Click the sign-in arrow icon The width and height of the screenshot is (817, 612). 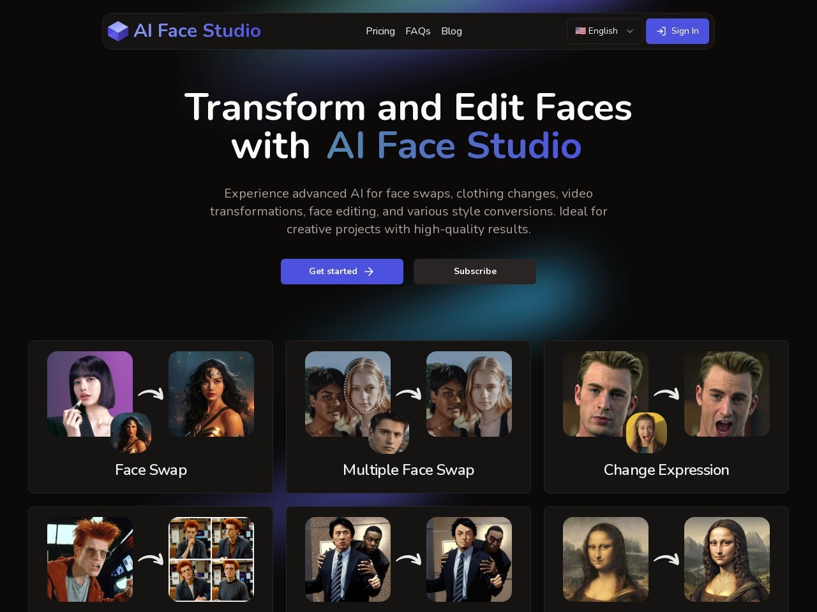point(661,31)
